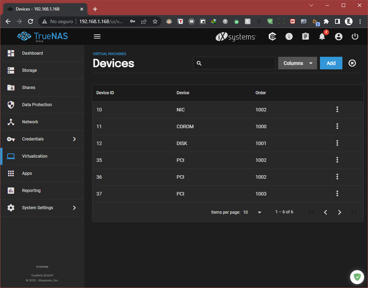368x288 pixels.
Task: Sort by the Device ID column header
Action: click(x=105, y=93)
